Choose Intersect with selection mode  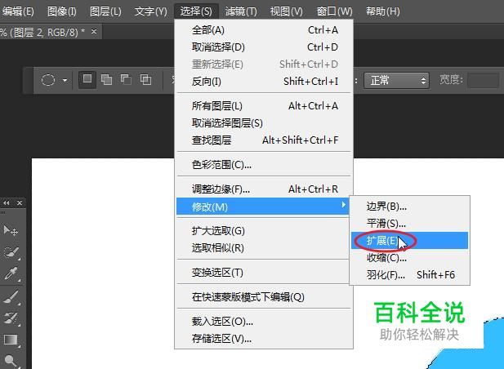(x=145, y=80)
